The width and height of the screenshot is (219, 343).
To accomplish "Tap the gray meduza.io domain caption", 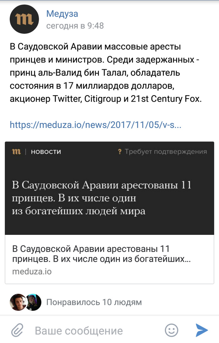I will (32, 271).
